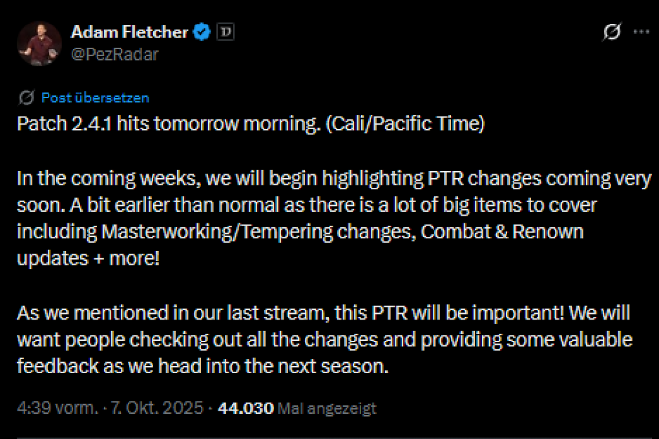The width and height of the screenshot is (659, 439).
Task: Click the Grok icon at top right
Action: tap(611, 32)
